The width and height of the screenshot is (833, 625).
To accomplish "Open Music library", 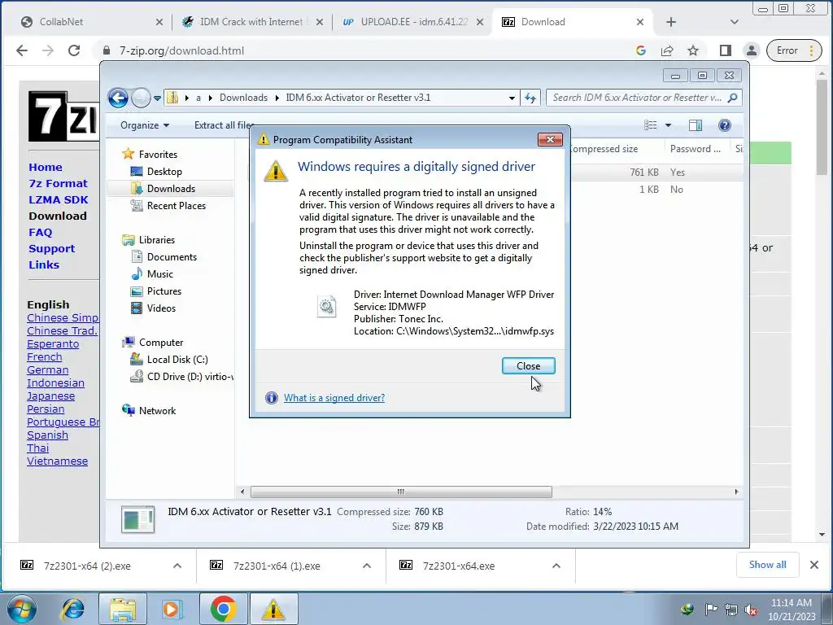I will pyautogui.click(x=160, y=273).
